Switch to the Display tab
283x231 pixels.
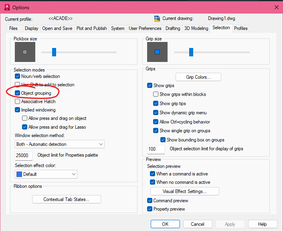(32, 28)
